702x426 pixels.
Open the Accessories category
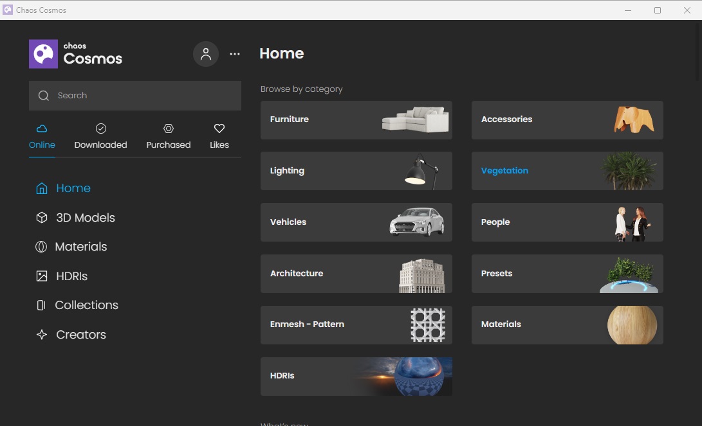(568, 120)
